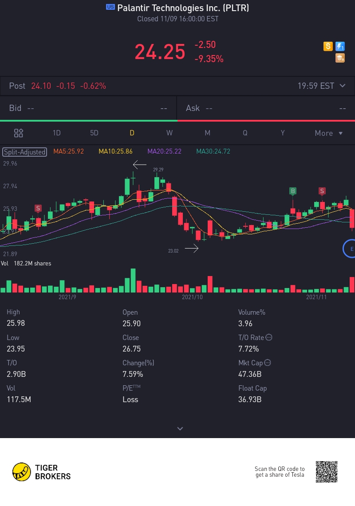Viewport: 355px width, 506px height.
Task: Tap the Close value 26.75
Action: [x=131, y=348]
